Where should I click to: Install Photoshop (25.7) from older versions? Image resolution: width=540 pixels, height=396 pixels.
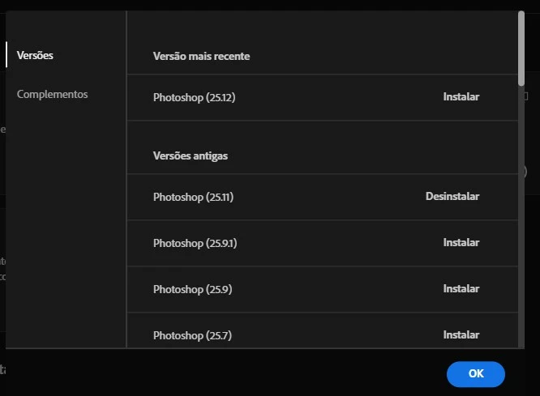[461, 334]
